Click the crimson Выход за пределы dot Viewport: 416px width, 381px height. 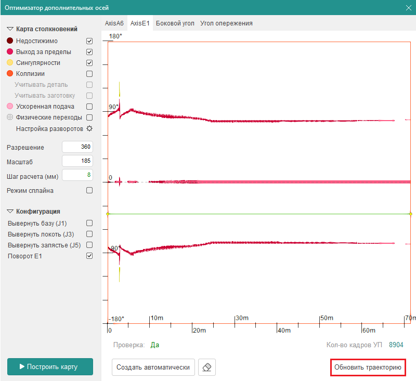(10, 52)
